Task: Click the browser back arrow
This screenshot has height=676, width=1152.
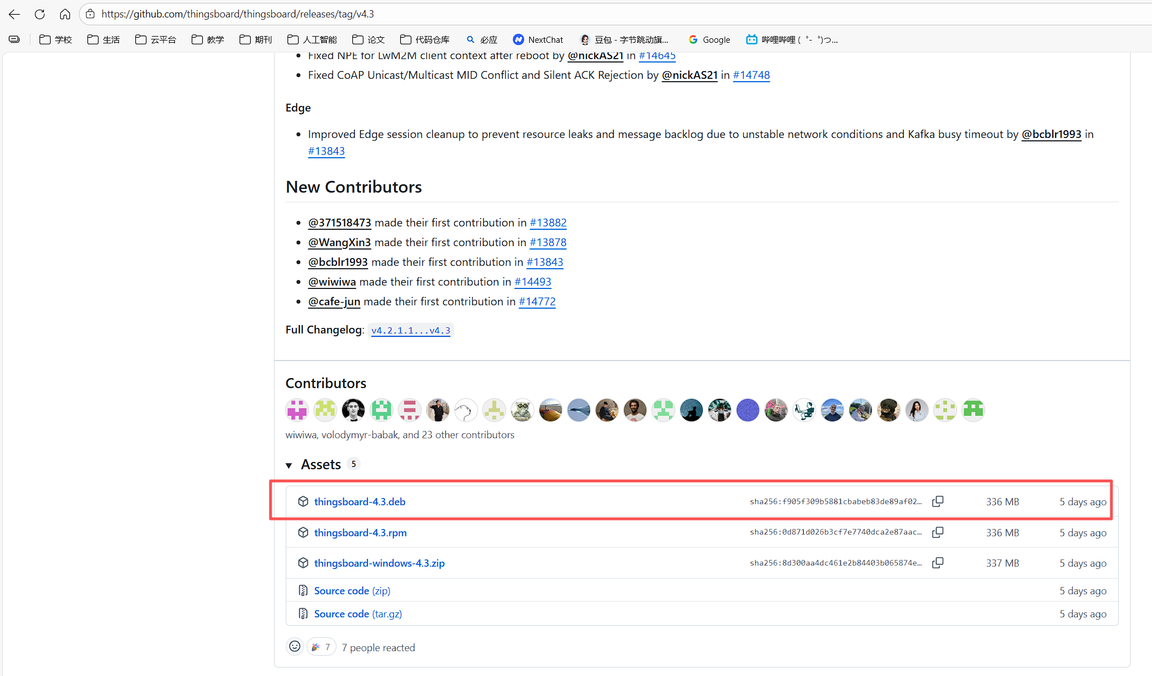Action: point(14,14)
